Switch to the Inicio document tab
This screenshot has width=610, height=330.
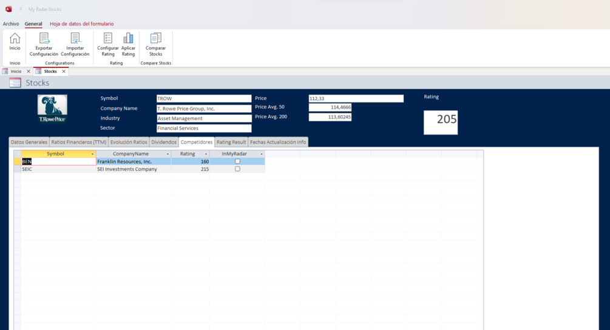pyautogui.click(x=16, y=72)
